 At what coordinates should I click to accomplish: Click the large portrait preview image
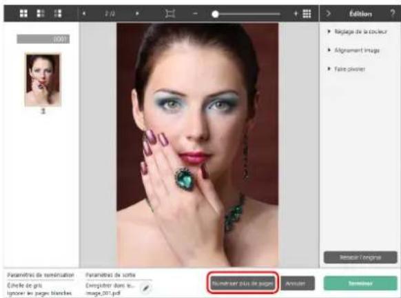coord(198,145)
